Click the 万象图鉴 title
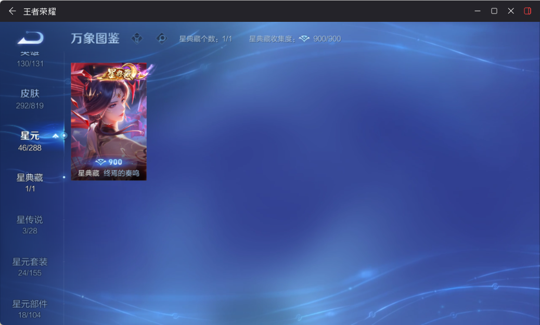 (95, 38)
